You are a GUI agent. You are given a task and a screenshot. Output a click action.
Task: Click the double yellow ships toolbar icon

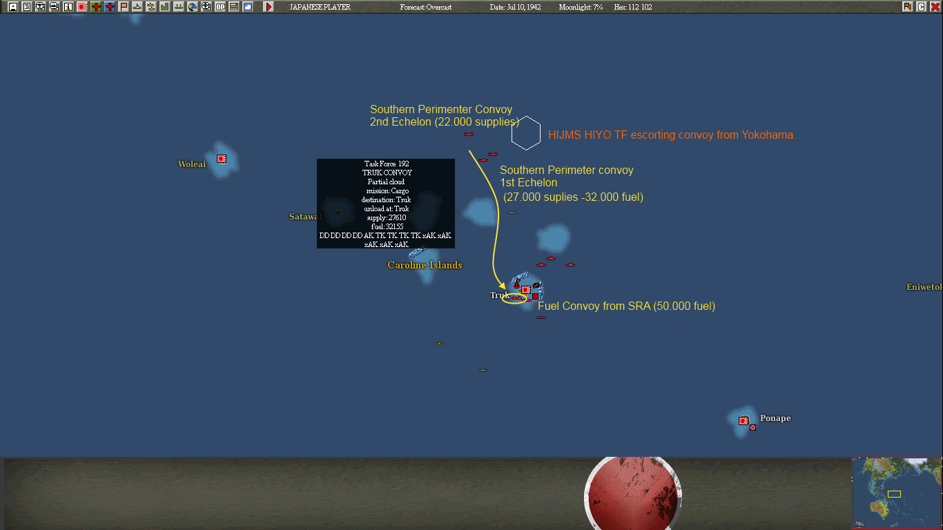[151, 7]
